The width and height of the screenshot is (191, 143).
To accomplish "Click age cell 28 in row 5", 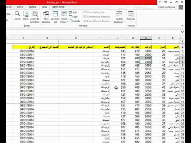I will 159,51.
